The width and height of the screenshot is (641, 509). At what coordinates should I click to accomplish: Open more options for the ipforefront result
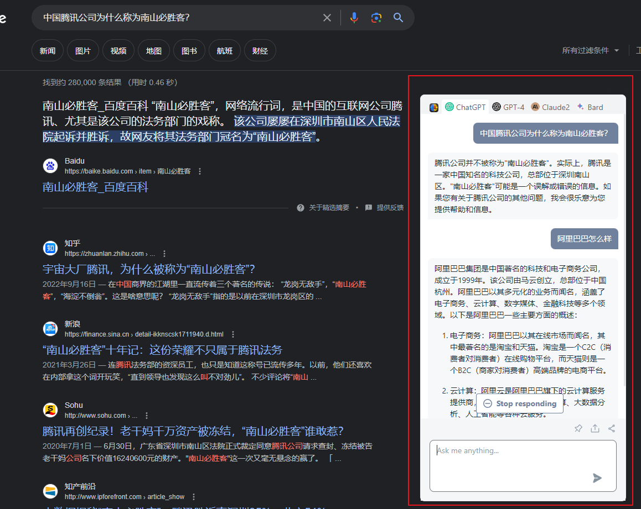194,497
